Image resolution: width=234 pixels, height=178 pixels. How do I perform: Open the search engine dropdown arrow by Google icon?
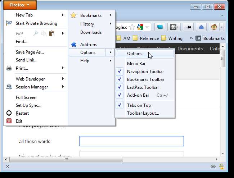tap(147, 27)
